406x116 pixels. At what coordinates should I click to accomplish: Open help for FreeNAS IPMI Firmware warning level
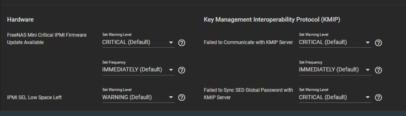tap(181, 43)
